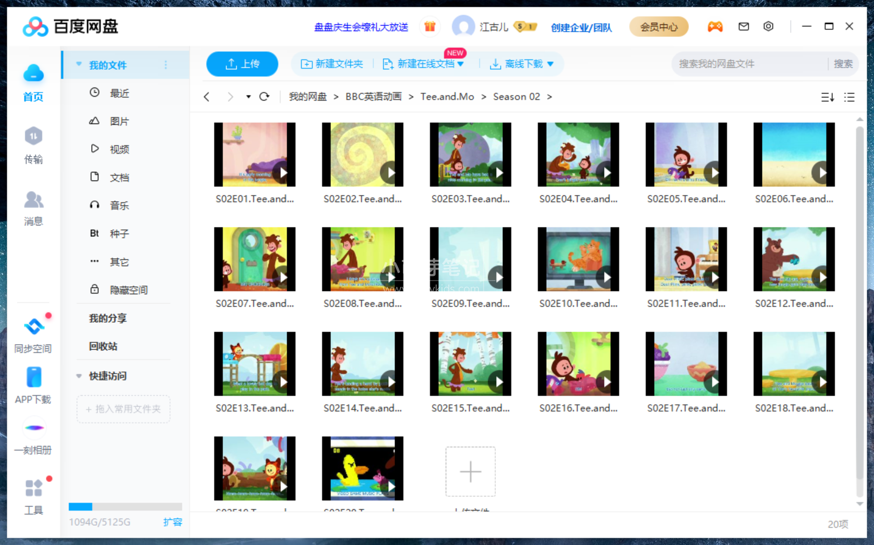Screen dimensions: 874x545
Task: Open the mail notification icon
Action: tap(744, 26)
